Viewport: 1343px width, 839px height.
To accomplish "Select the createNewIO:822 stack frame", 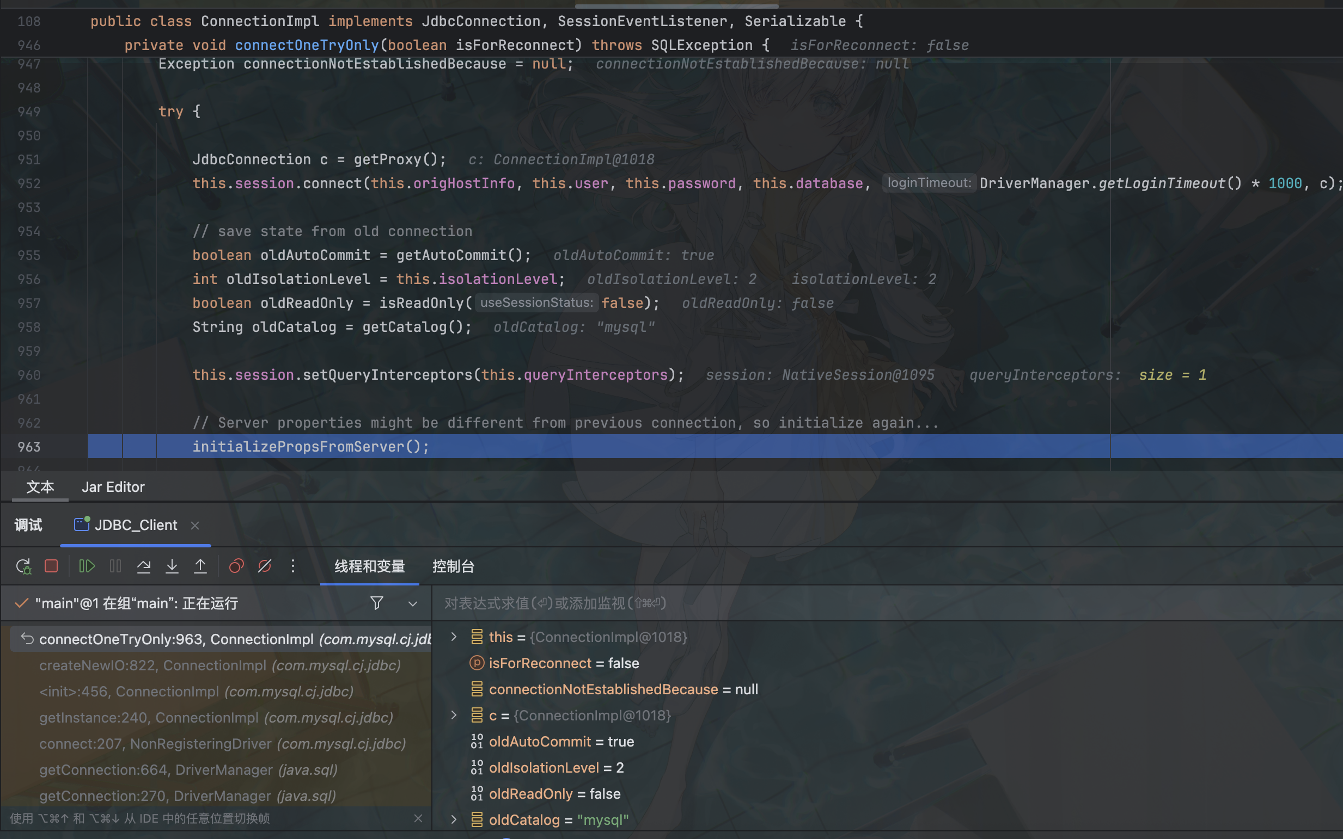I will click(x=219, y=665).
